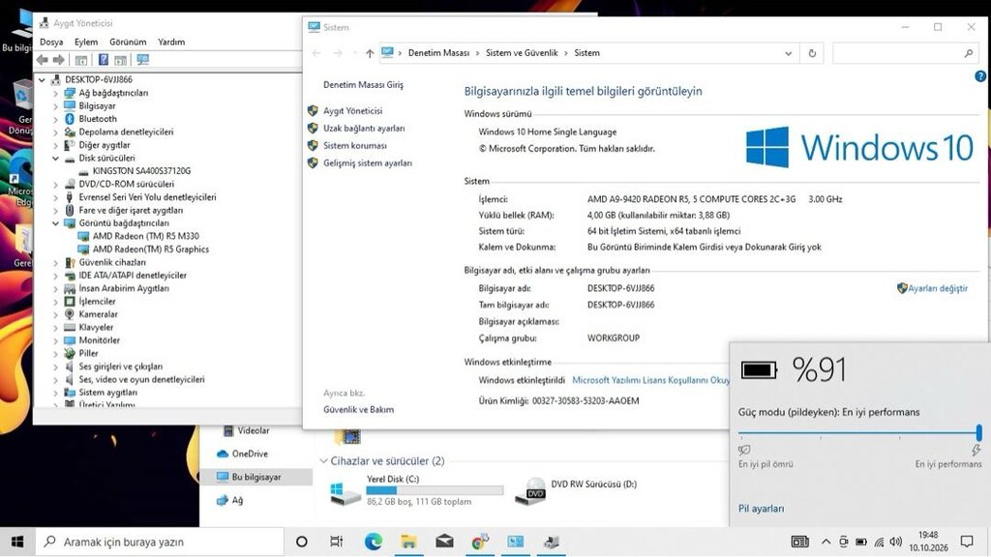Open Gelişmiş sistem ayarları link
The image size is (991, 557).
[367, 162]
